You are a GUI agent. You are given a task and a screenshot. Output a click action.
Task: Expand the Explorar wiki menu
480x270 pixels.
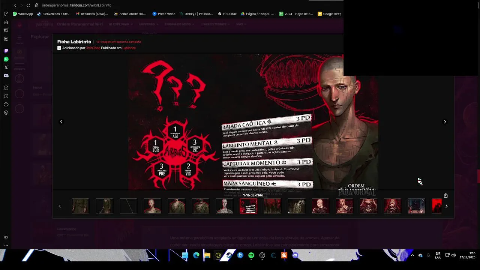tap(121, 24)
